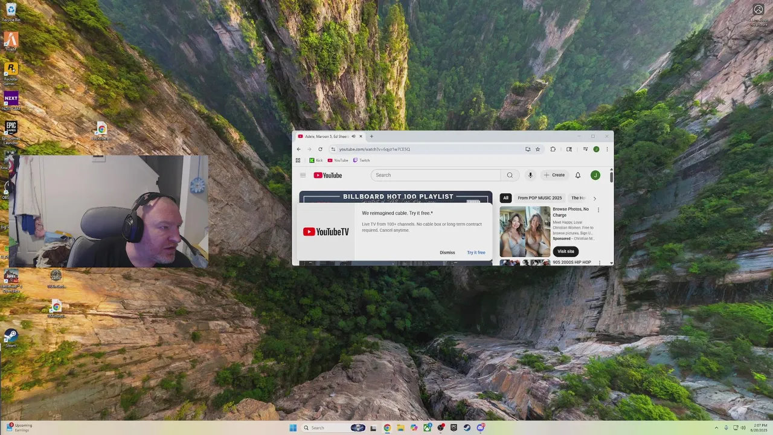Screen dimensions: 773x435
Task: Open the YouTube hamburger guide menu
Action: 303,175
